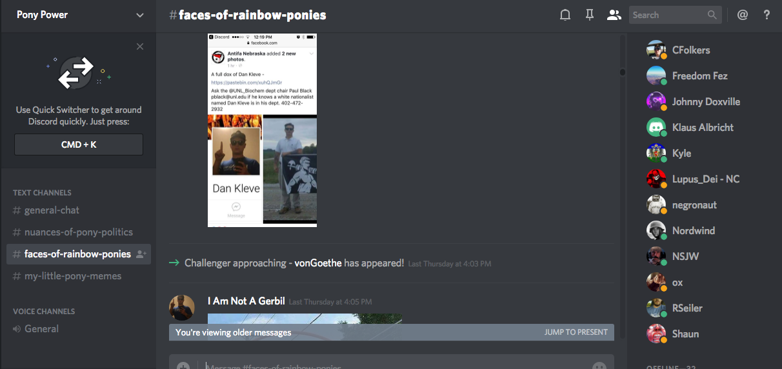Image resolution: width=782 pixels, height=369 pixels.
Task: Click Jump To Present
Action: (576, 332)
